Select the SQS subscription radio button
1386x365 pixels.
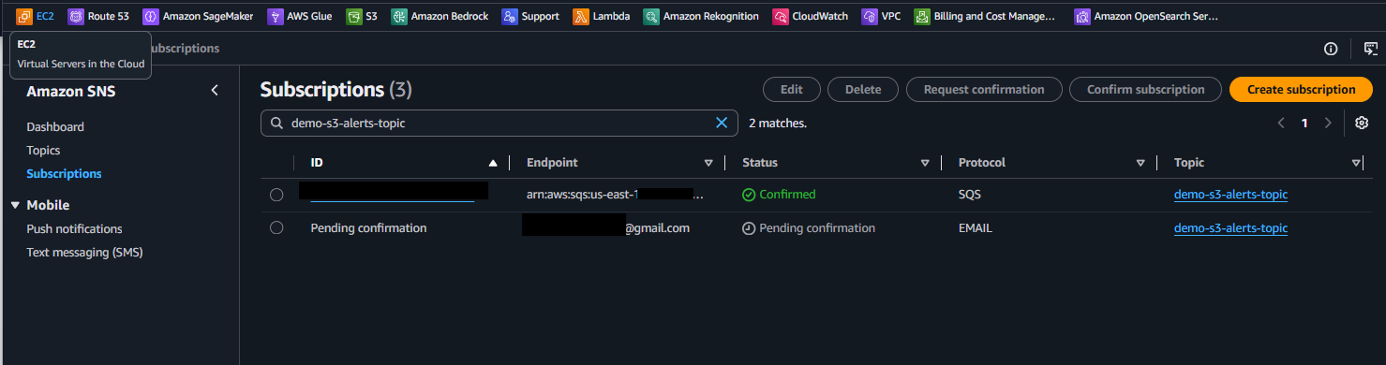click(x=276, y=195)
